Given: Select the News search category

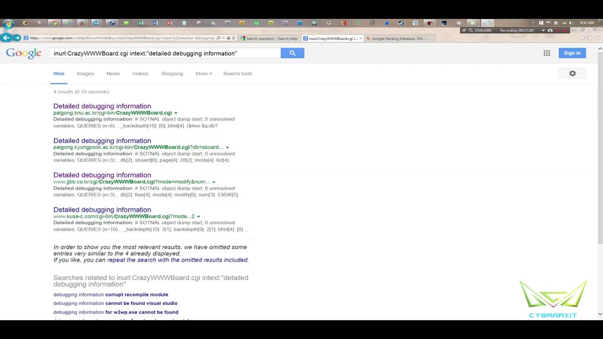Looking at the screenshot, I should [113, 73].
